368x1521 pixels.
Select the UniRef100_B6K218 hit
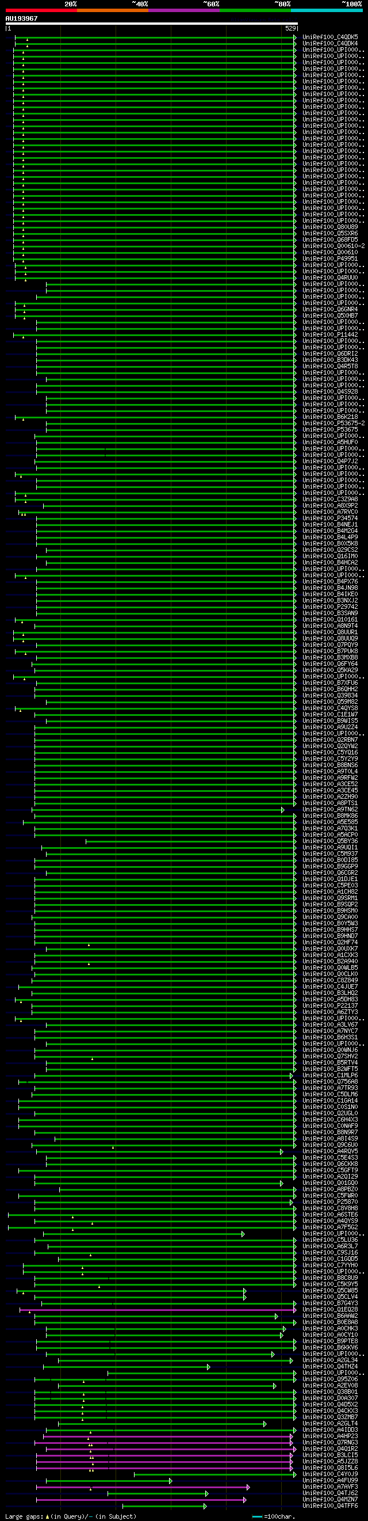[x=330, y=417]
